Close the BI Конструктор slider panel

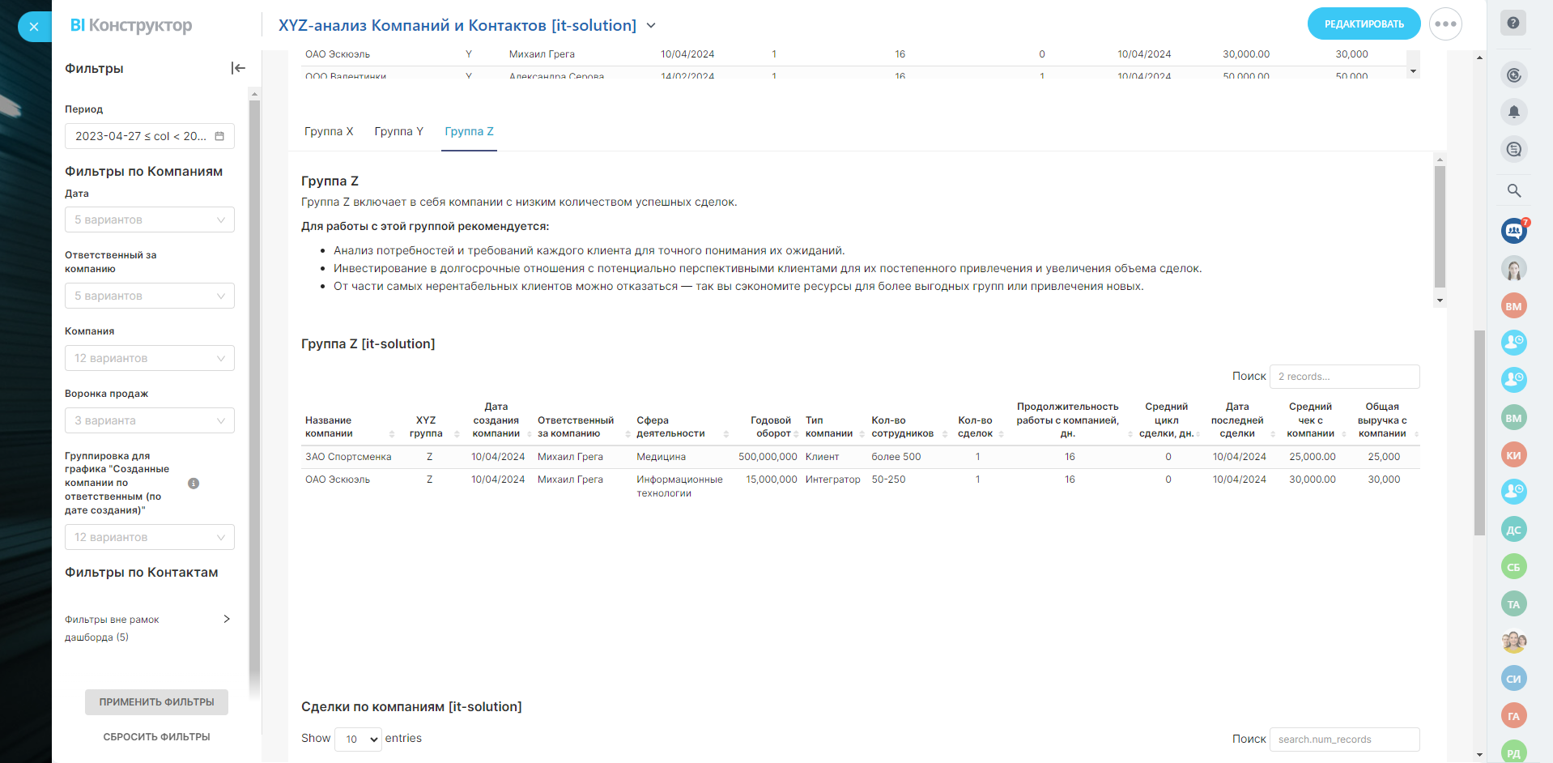tap(34, 27)
